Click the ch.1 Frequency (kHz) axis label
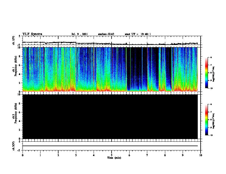Image resolution: width=226 pixels, height=174 pixels. (x=15, y=65)
